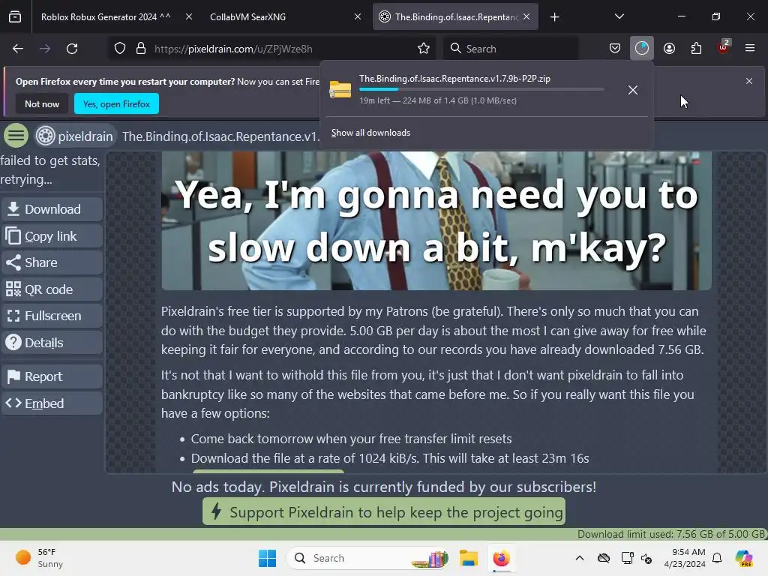
Task: Open File Explorer from the taskbar
Action: tap(469, 558)
